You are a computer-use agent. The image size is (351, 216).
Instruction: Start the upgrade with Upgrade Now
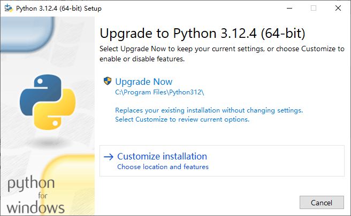144,82
